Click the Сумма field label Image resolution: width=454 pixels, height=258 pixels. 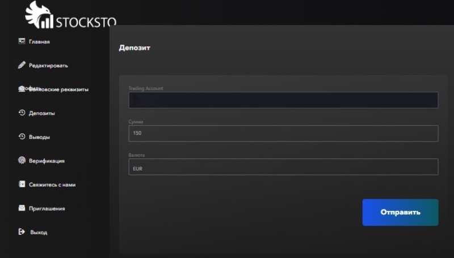point(136,122)
